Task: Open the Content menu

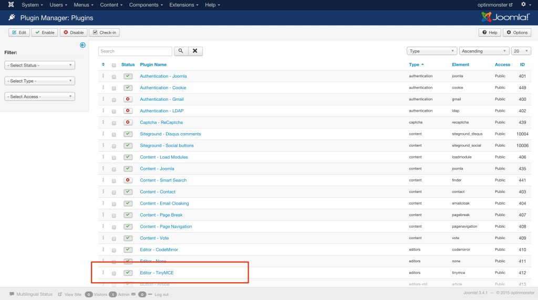Action: (x=111, y=5)
